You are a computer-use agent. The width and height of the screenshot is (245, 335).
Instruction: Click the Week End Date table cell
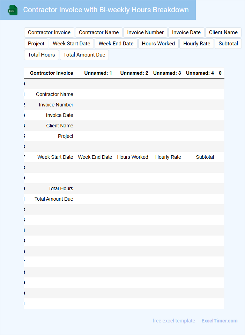pos(95,157)
